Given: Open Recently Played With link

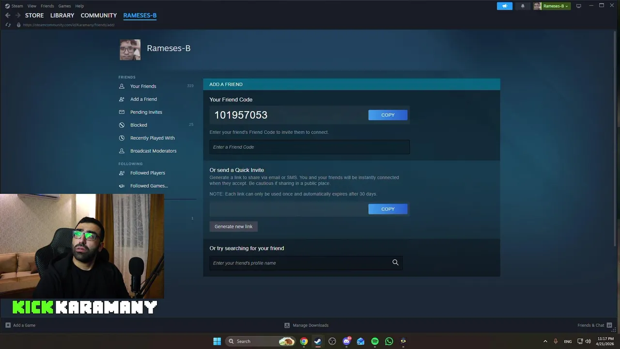Looking at the screenshot, I should tap(153, 138).
